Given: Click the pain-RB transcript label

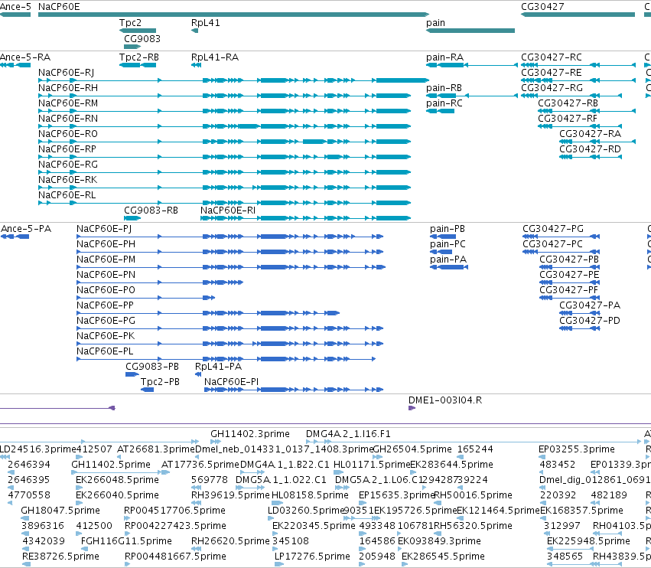Looking at the screenshot, I should pyautogui.click(x=444, y=88).
